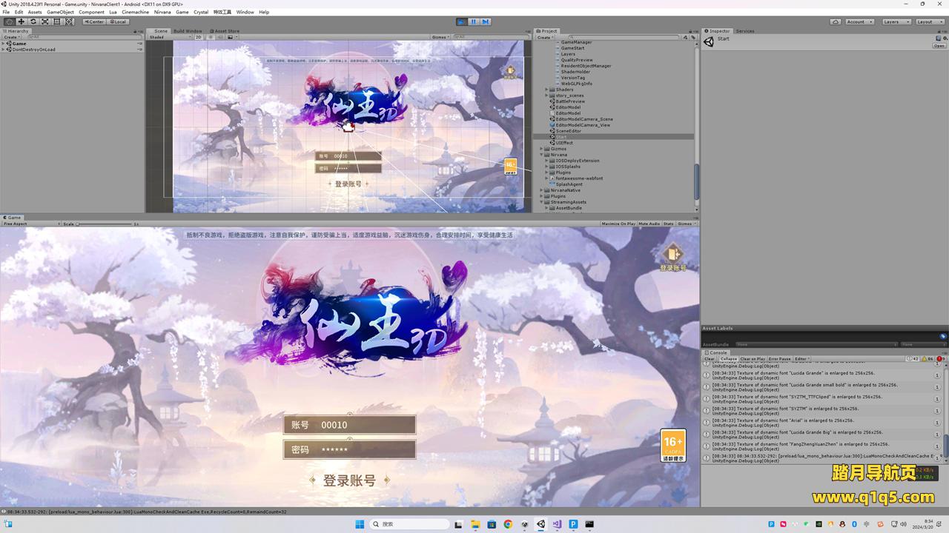Switch to the Asset Store tab
The image size is (949, 533).
pyautogui.click(x=226, y=31)
